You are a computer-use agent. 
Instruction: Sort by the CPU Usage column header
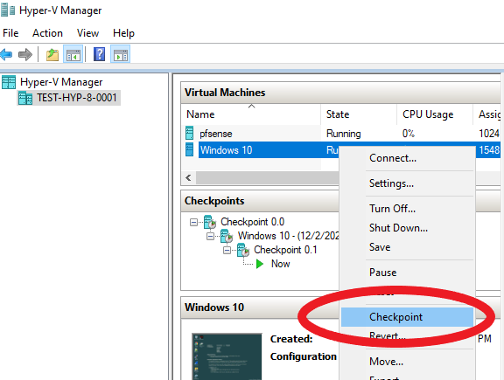point(435,114)
